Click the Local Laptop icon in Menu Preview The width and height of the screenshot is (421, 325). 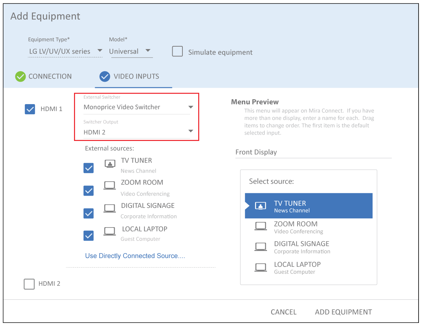click(260, 268)
